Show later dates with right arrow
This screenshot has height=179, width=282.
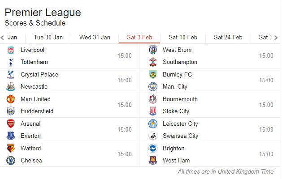click(x=276, y=38)
